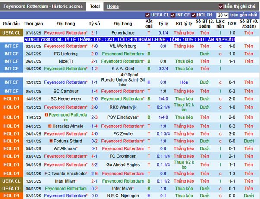The image size is (260, 199).
Task: Click RKC Waalwijk team name
Action: [x=123, y=107]
